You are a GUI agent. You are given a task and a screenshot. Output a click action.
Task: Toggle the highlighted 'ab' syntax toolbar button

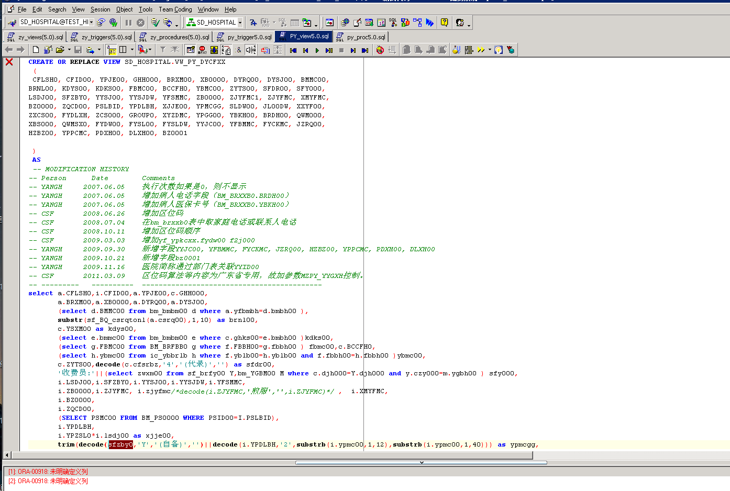tap(112, 50)
